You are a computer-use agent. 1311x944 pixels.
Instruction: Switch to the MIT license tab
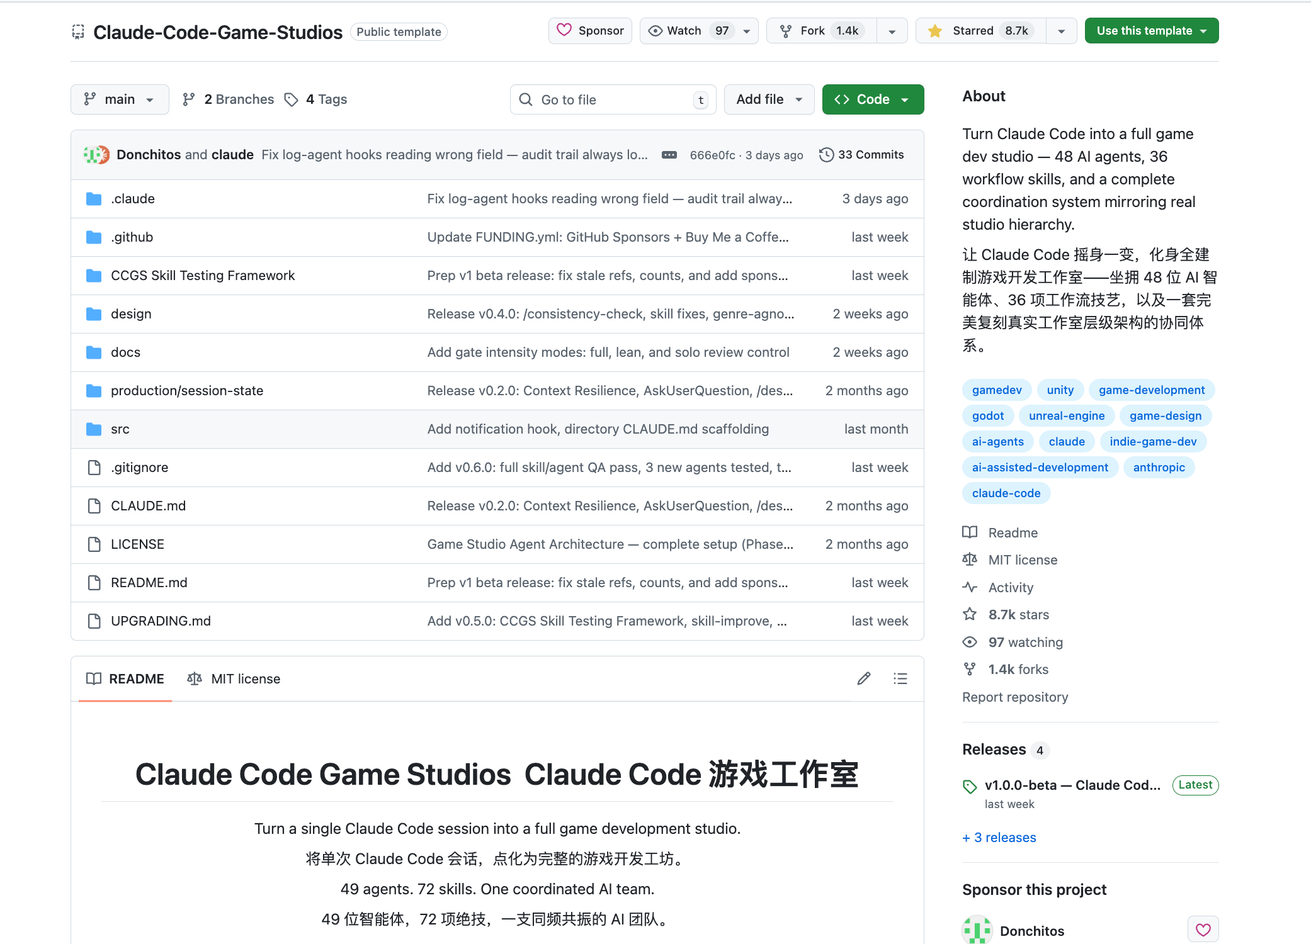[x=234, y=678]
